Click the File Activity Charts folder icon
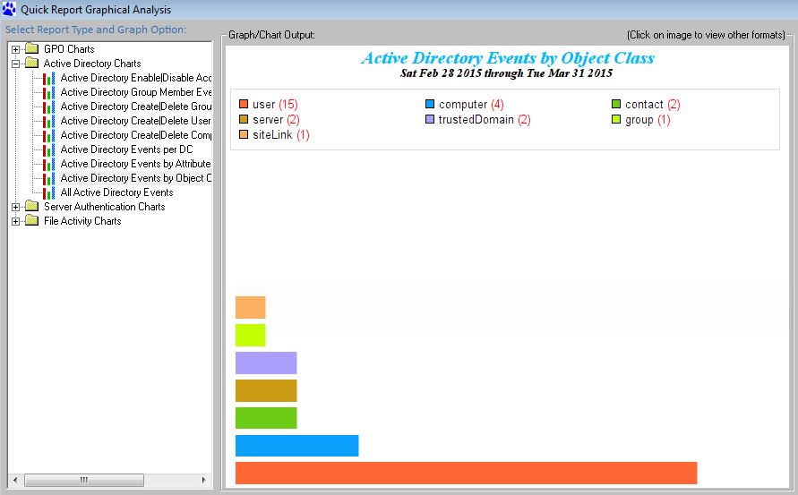The image size is (798, 495). pyautogui.click(x=32, y=221)
